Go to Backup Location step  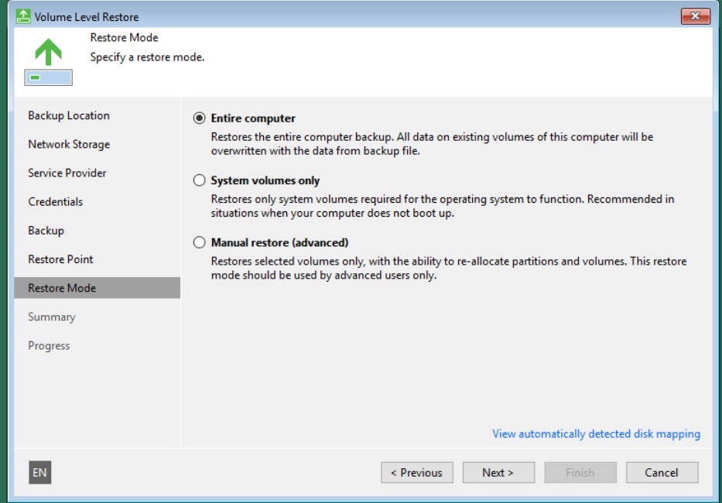pos(69,115)
